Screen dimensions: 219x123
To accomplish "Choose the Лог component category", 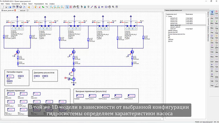I will [212, 17].
